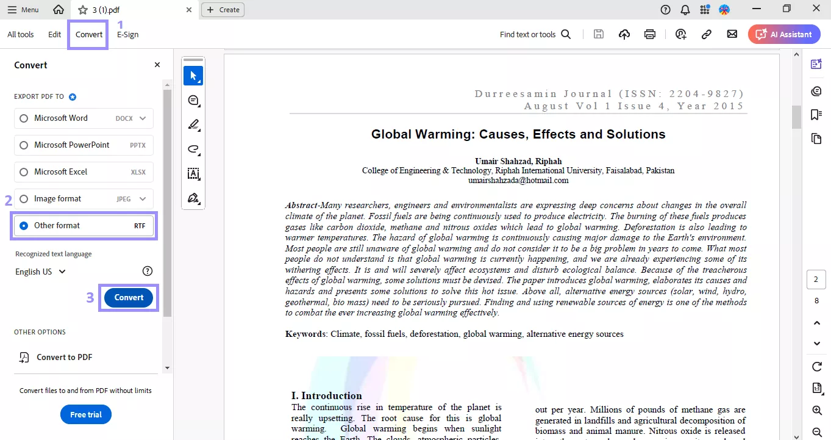This screenshot has width=831, height=440.
Task: Go to the Home icon
Action: [59, 10]
